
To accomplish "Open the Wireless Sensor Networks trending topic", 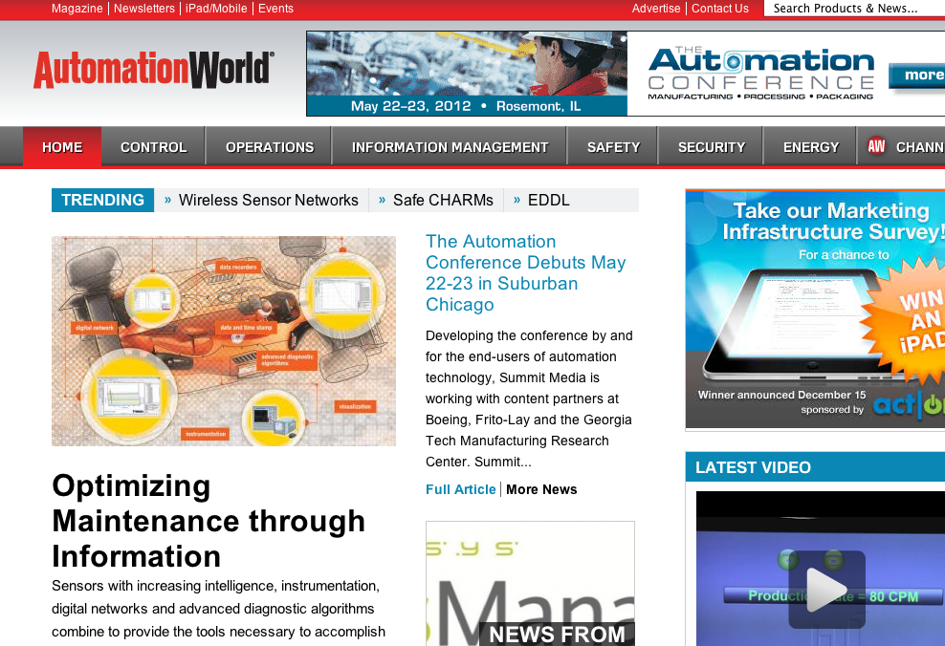I will 268,200.
